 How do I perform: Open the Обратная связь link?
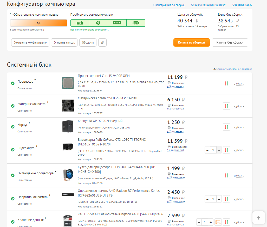click(242, 5)
